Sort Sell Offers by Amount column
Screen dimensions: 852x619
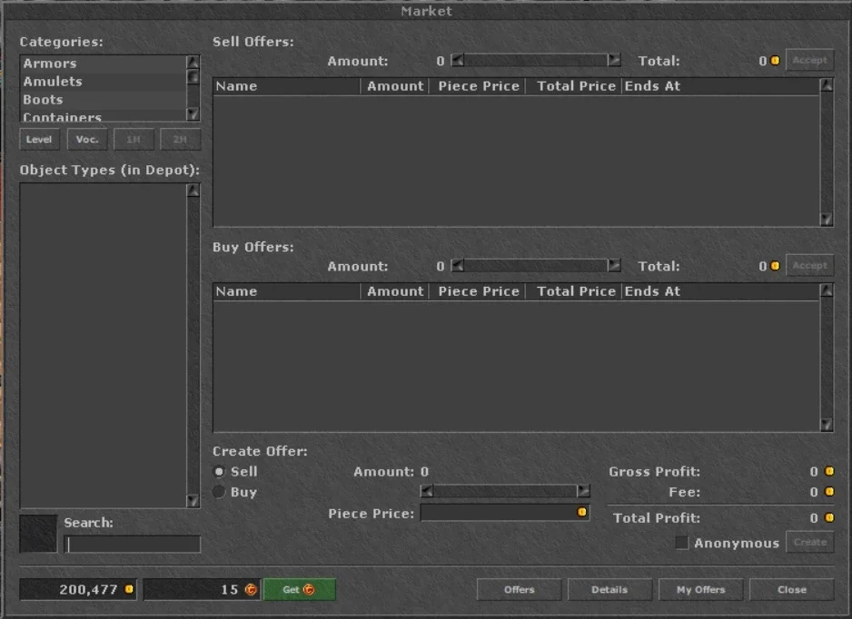point(395,86)
